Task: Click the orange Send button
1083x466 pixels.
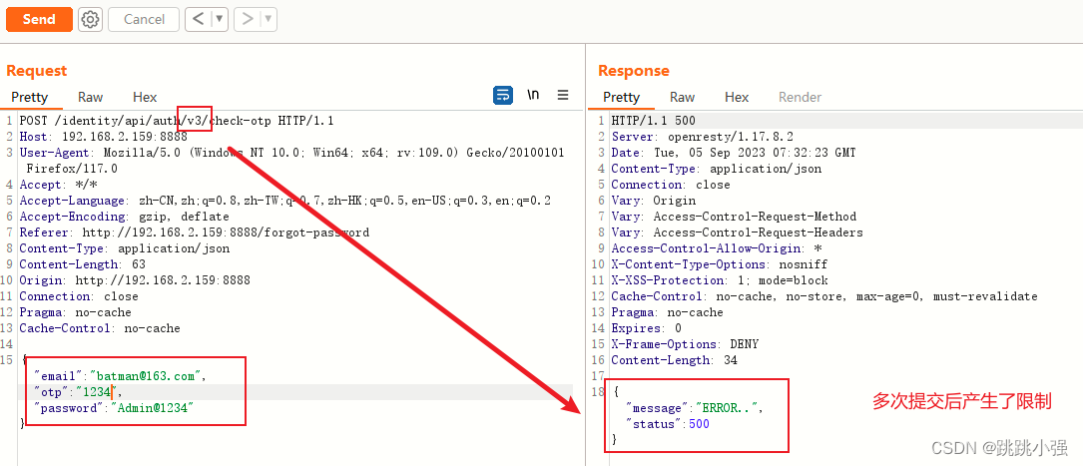Action: [39, 19]
